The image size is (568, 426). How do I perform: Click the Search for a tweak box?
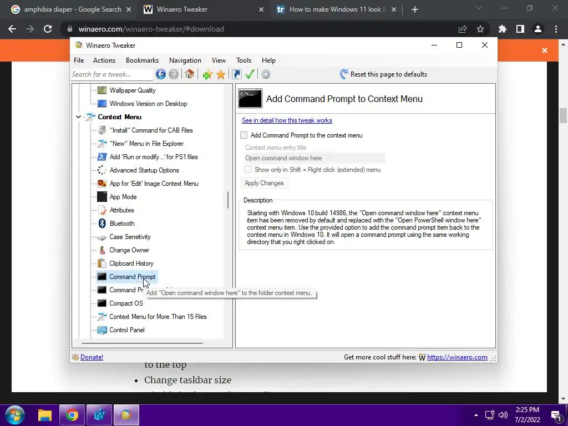(x=112, y=74)
